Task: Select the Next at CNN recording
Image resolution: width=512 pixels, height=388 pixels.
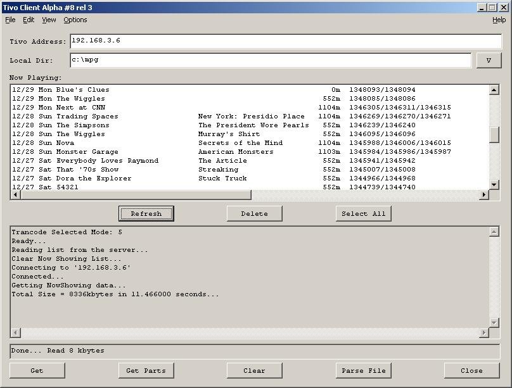Action: pyautogui.click(x=250, y=107)
